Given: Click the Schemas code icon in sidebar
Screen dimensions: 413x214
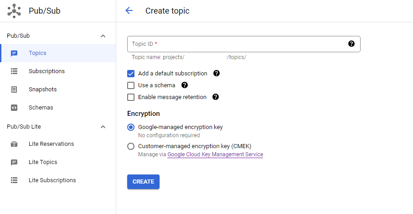Looking at the screenshot, I should click(x=14, y=108).
